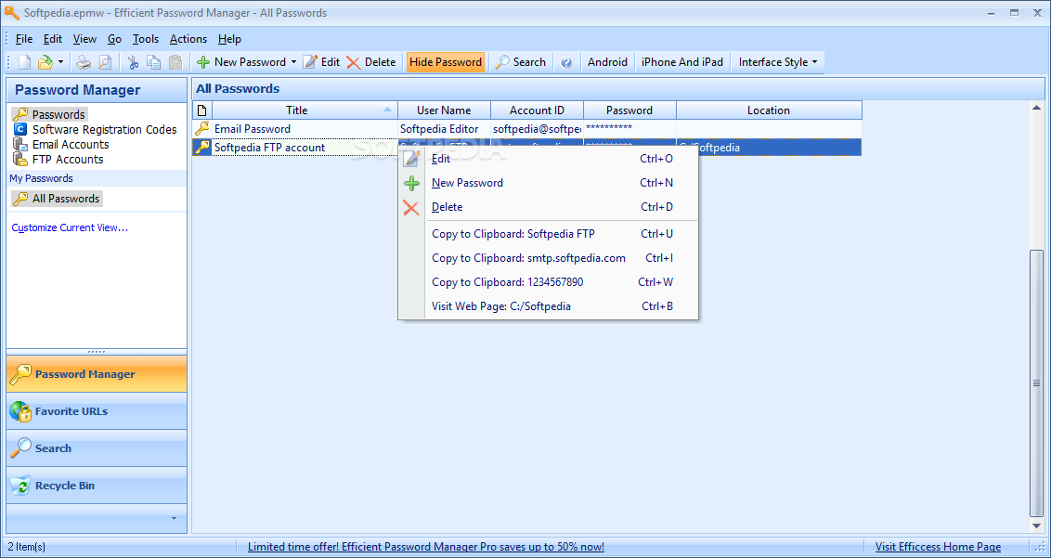Click the Help question mark icon

566,62
